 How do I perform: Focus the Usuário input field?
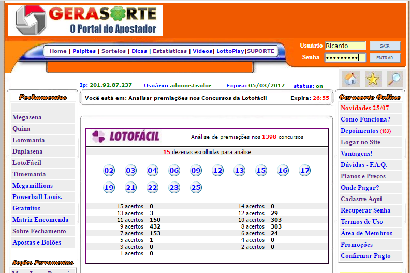(x=345, y=45)
